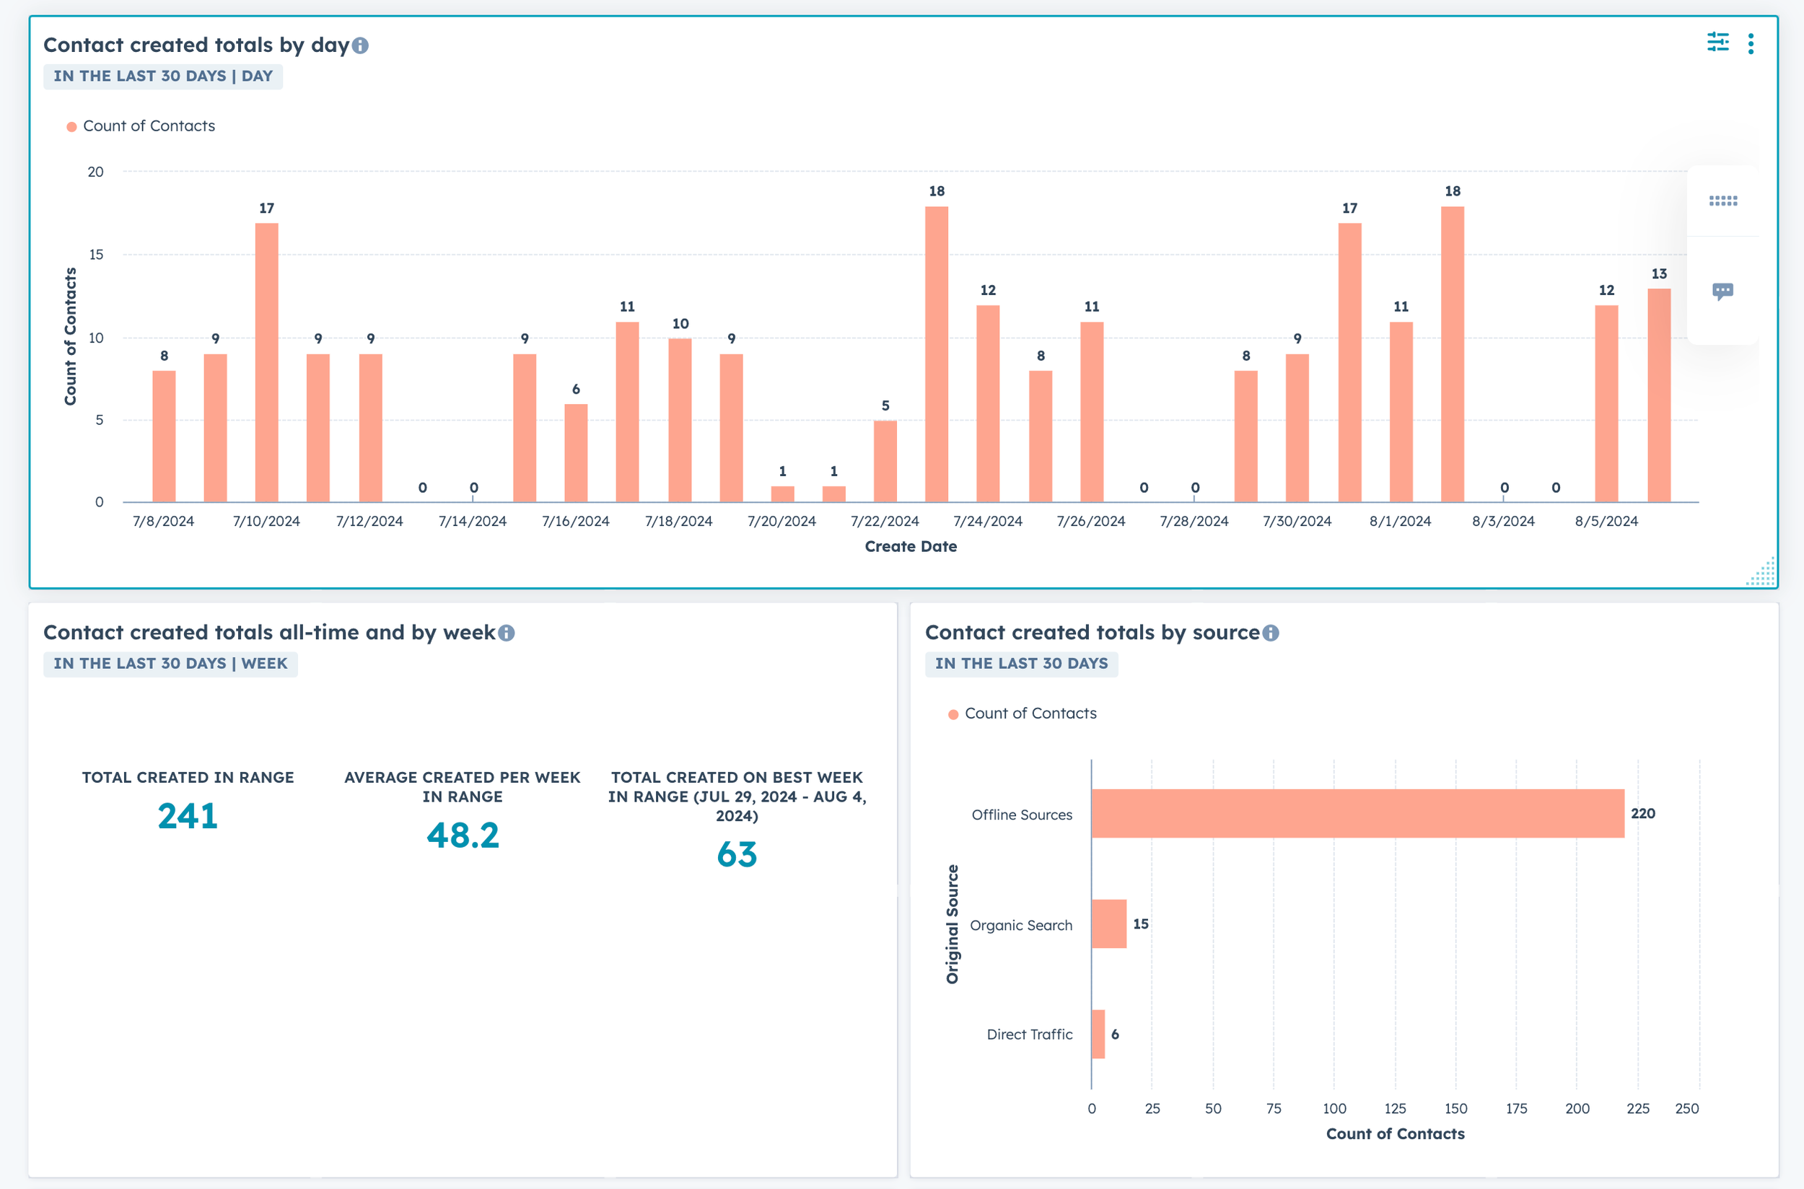This screenshot has width=1804, height=1189.
Task: Open the report filters sliders icon
Action: (1717, 43)
